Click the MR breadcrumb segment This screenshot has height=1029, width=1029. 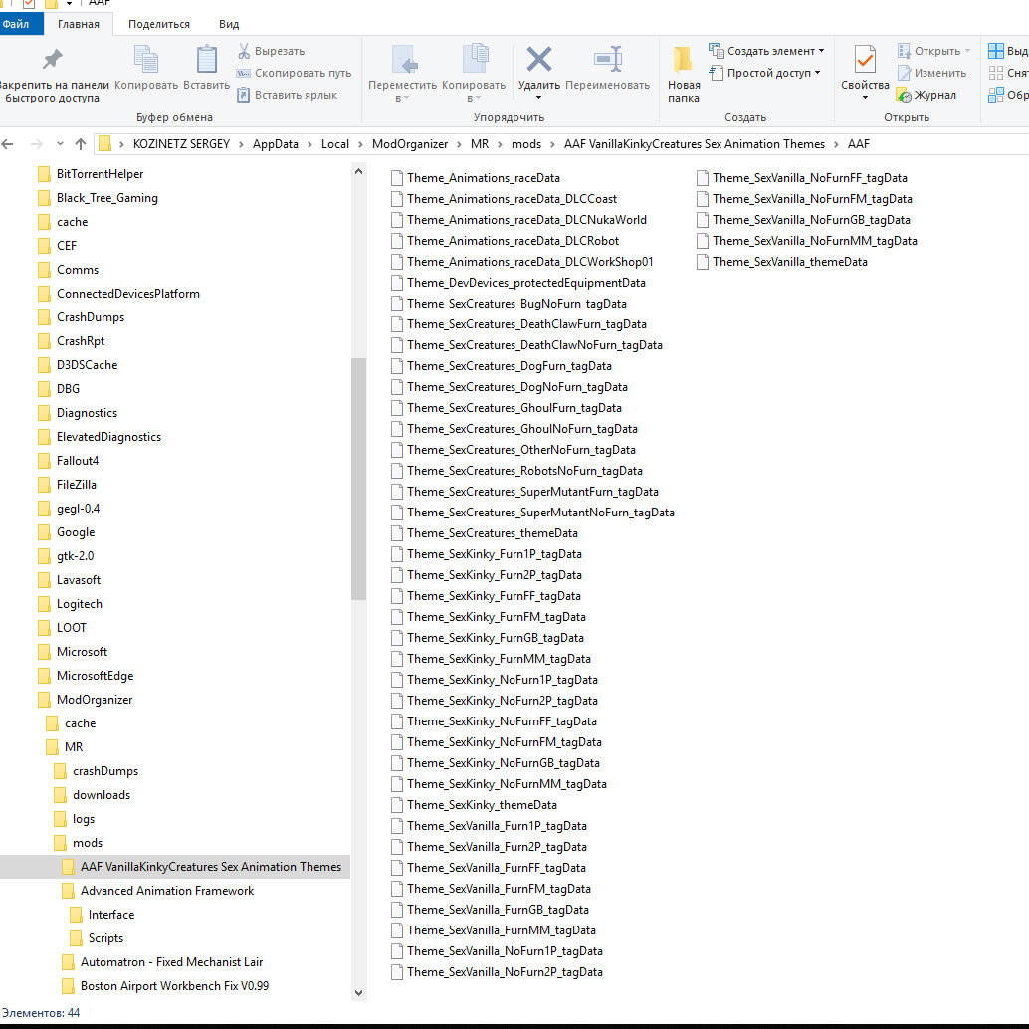479,144
